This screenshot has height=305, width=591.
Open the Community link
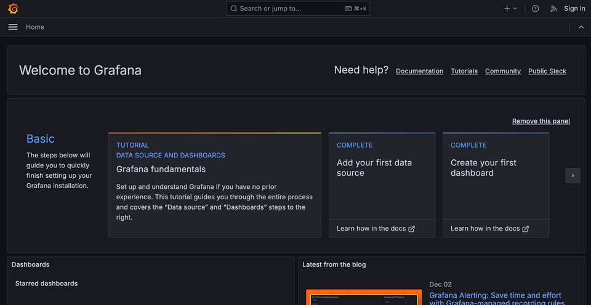[503, 71]
